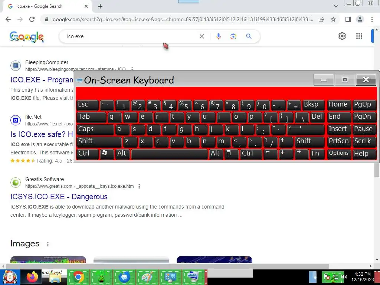380x285 pixels.
Task: Toggle Chrome side panel icon
Action: click(x=348, y=19)
